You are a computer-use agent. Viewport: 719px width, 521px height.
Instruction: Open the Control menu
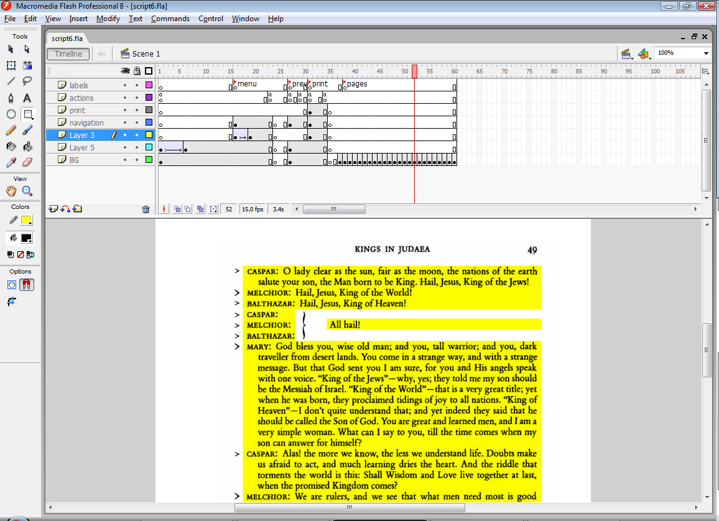click(x=210, y=19)
